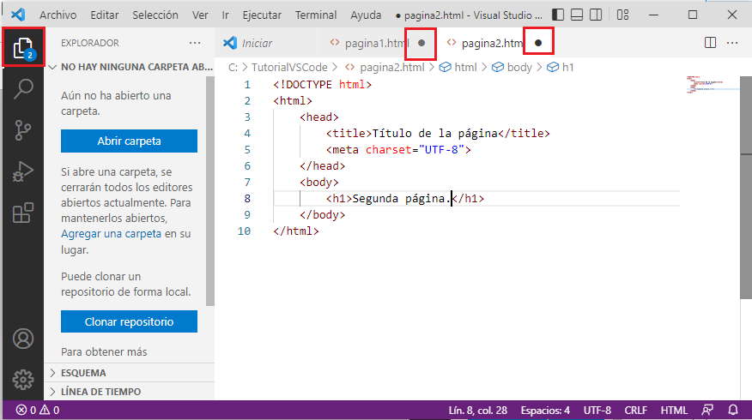Click the Segunda página. text on line 8

click(402, 198)
